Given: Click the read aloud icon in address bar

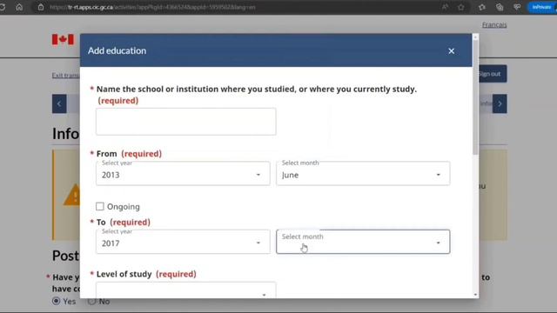Looking at the screenshot, I should click(x=445, y=7).
